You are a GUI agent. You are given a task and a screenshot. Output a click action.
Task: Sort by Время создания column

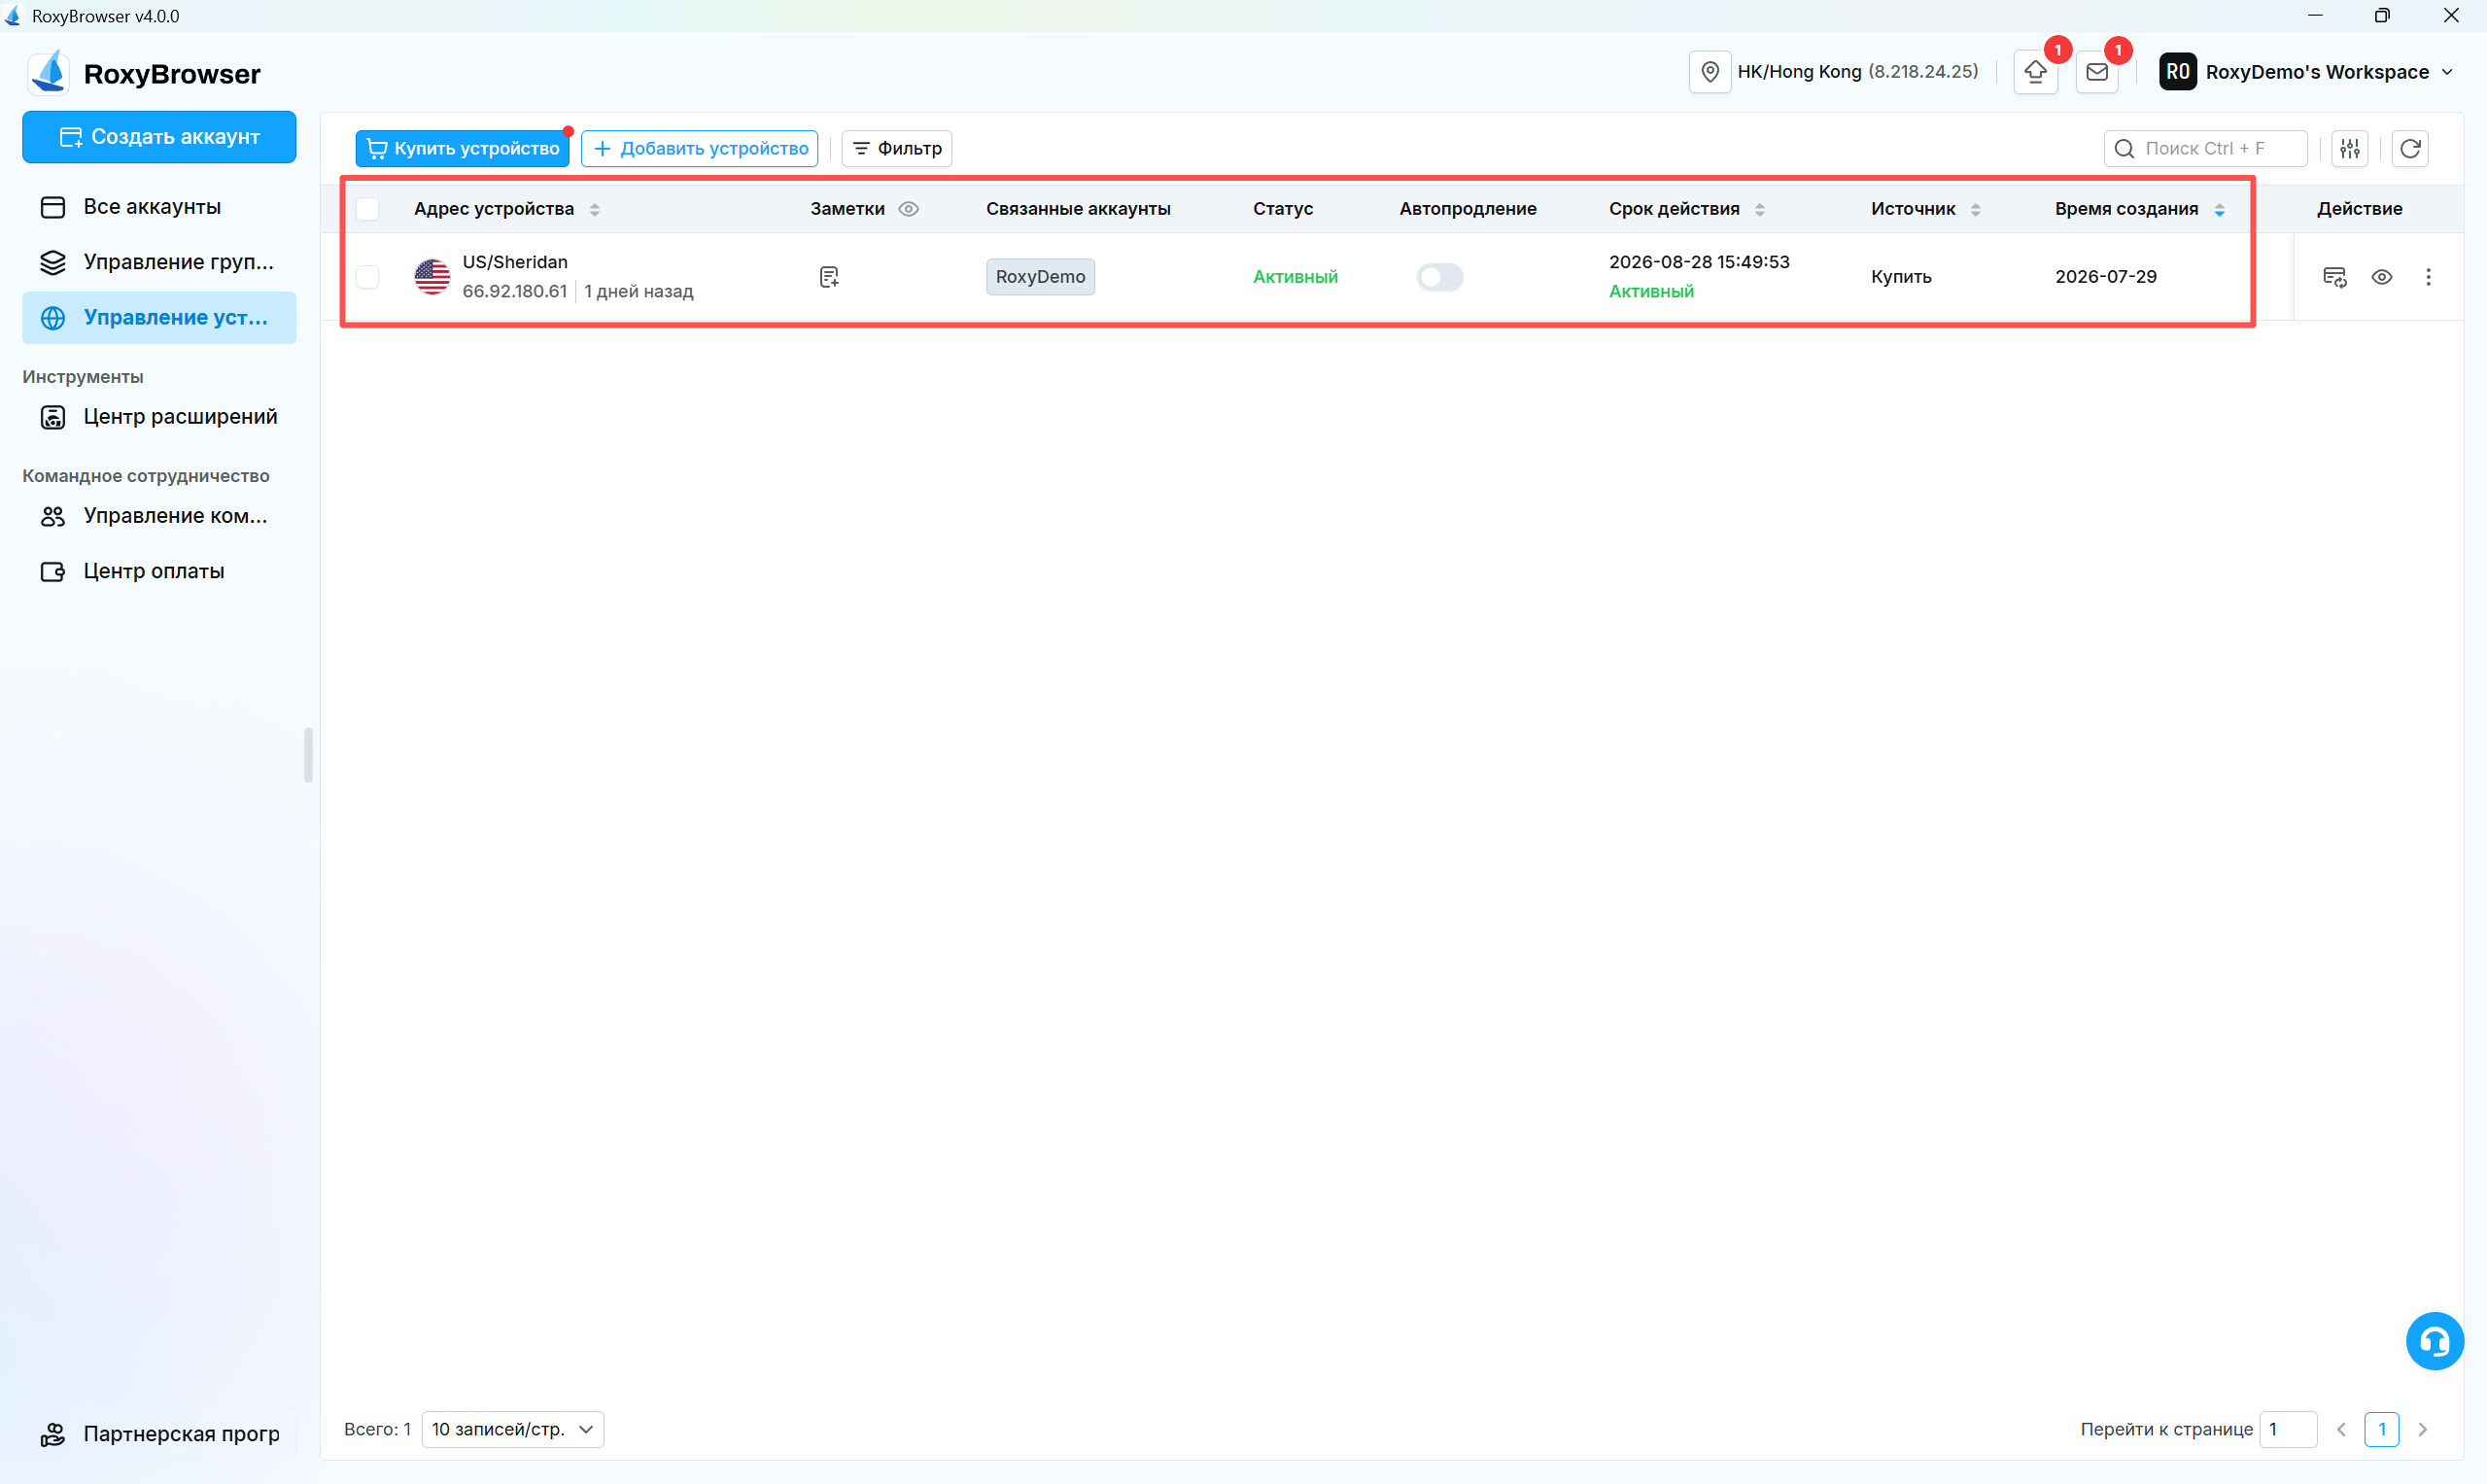pyautogui.click(x=2219, y=209)
